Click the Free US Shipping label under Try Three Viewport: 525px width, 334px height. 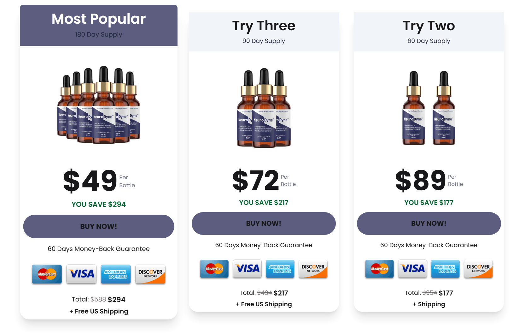tap(264, 304)
